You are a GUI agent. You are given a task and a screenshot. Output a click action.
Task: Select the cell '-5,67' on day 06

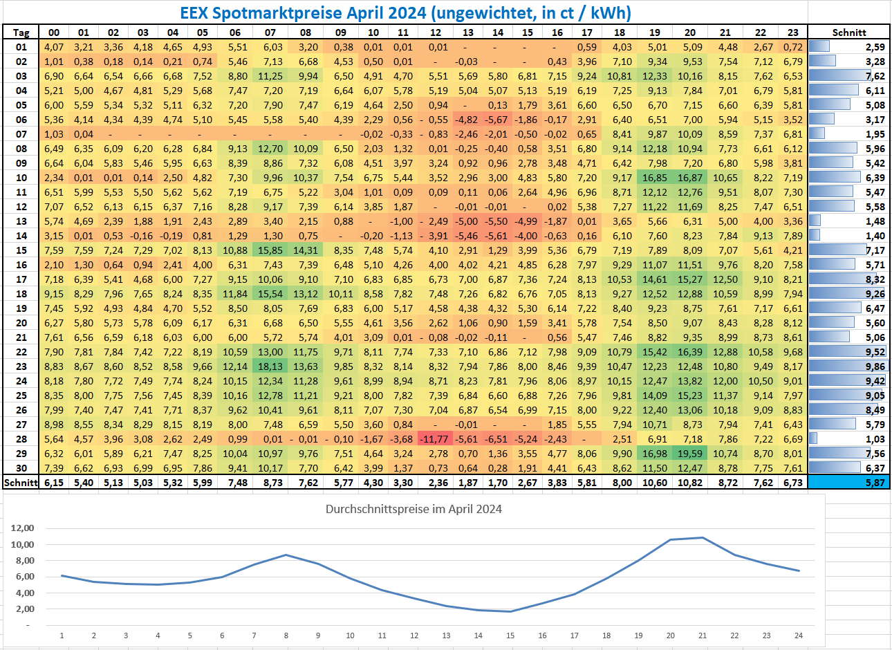(x=498, y=120)
